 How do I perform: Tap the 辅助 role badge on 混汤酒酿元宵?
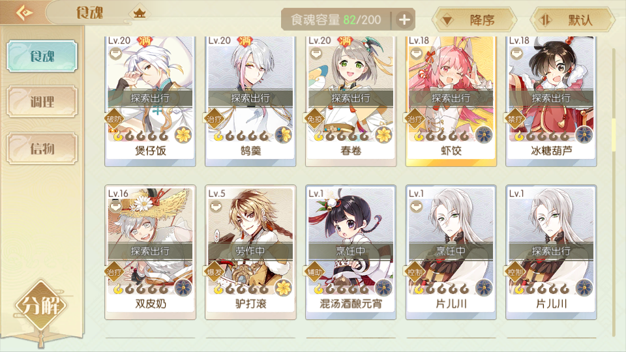[314, 272]
